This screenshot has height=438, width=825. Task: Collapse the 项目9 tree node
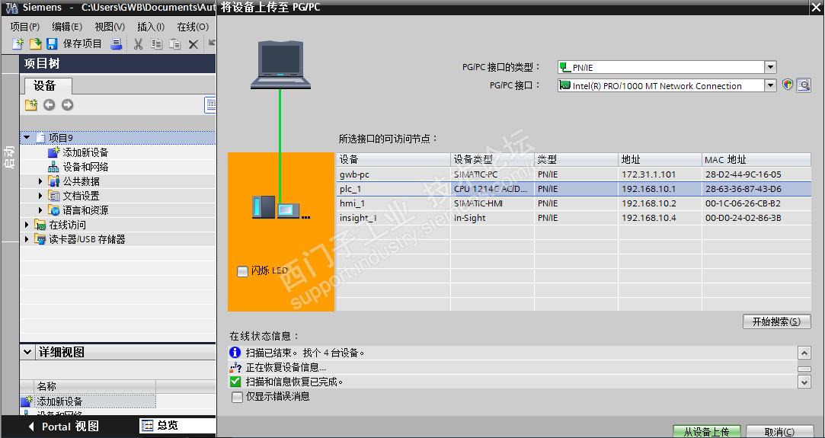coord(27,137)
